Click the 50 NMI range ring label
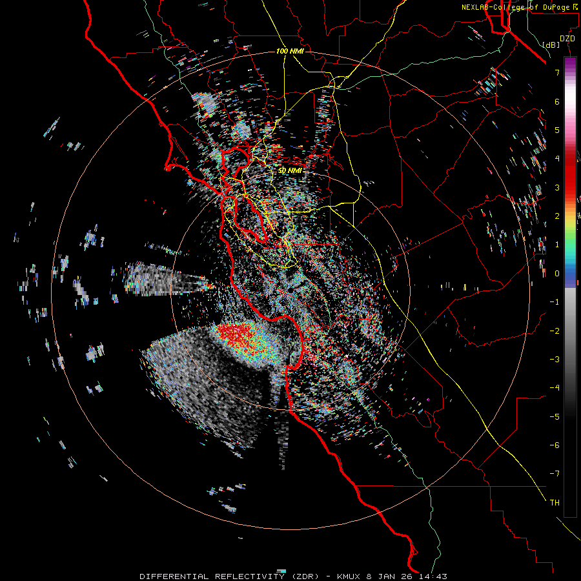The height and width of the screenshot is (581, 581). [x=290, y=171]
